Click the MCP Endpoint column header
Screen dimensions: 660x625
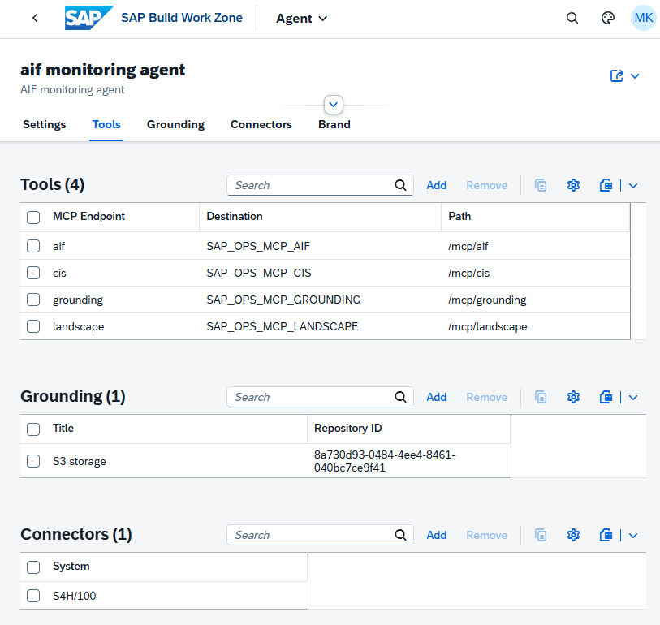pyautogui.click(x=88, y=217)
